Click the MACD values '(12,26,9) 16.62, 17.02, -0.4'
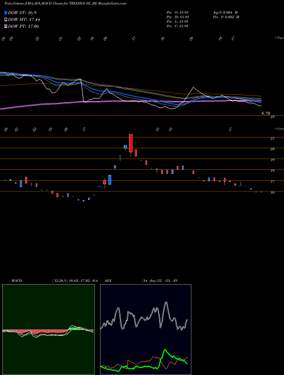 (x=75, y=281)
